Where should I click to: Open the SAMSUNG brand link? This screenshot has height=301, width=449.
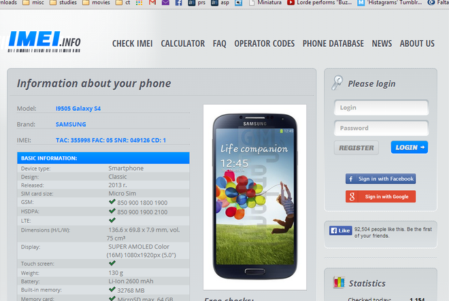pyautogui.click(x=71, y=124)
